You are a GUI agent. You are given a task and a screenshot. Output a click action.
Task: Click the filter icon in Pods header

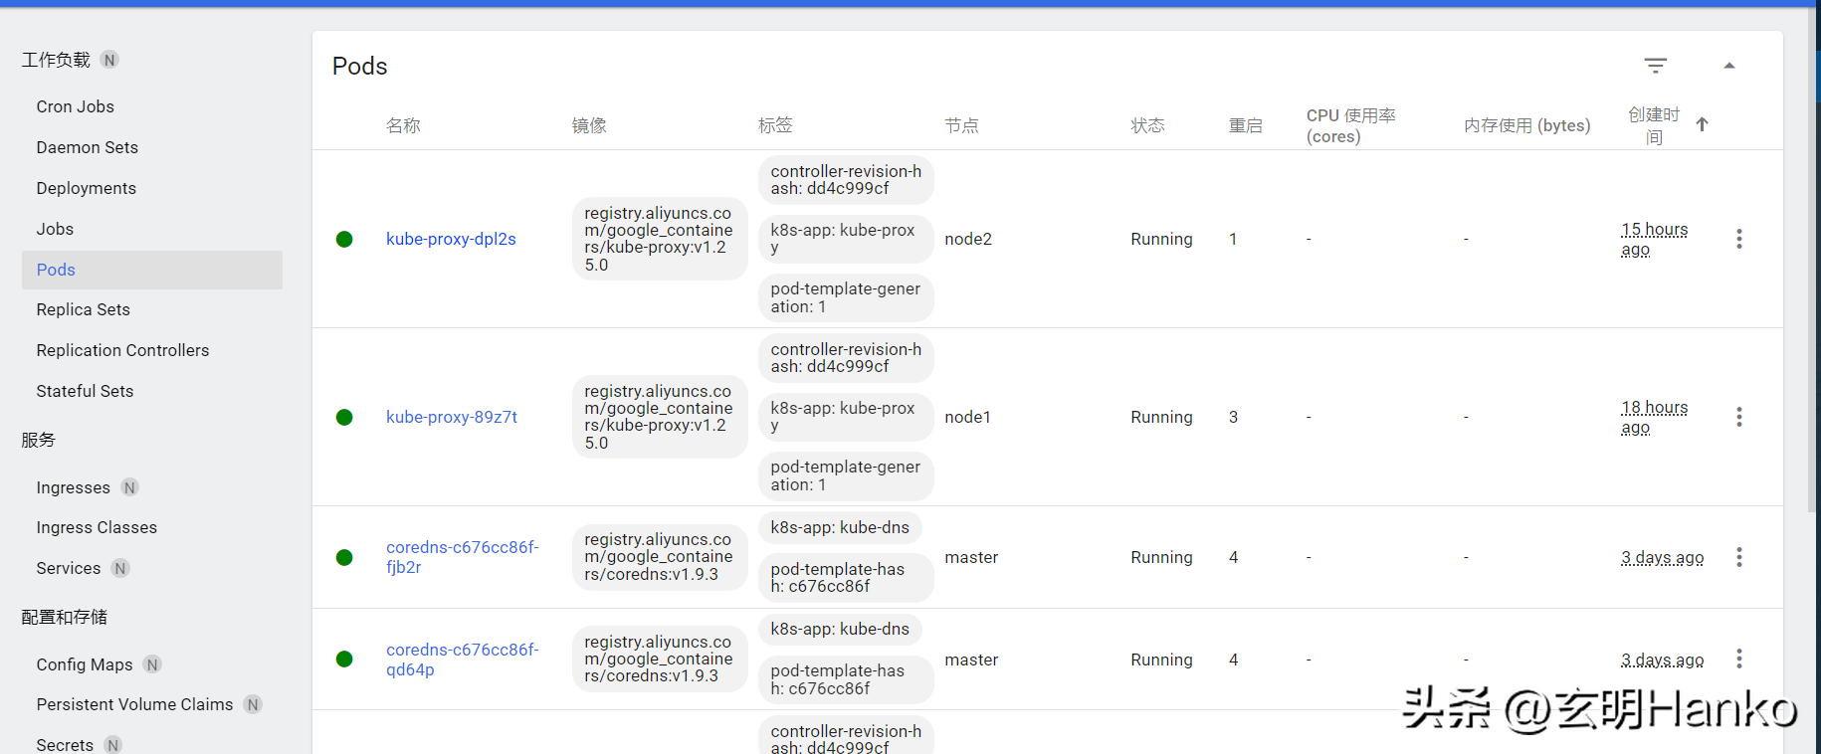pyautogui.click(x=1655, y=66)
